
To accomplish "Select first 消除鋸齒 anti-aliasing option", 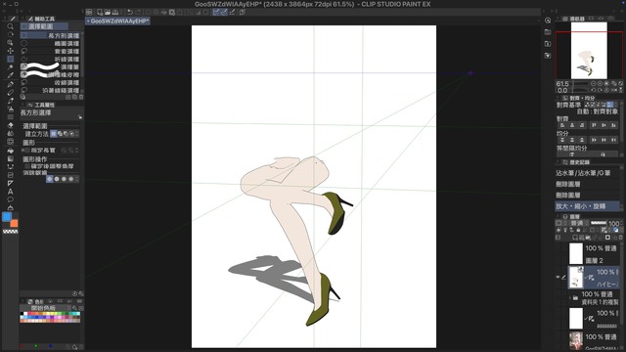I will click(x=50, y=179).
